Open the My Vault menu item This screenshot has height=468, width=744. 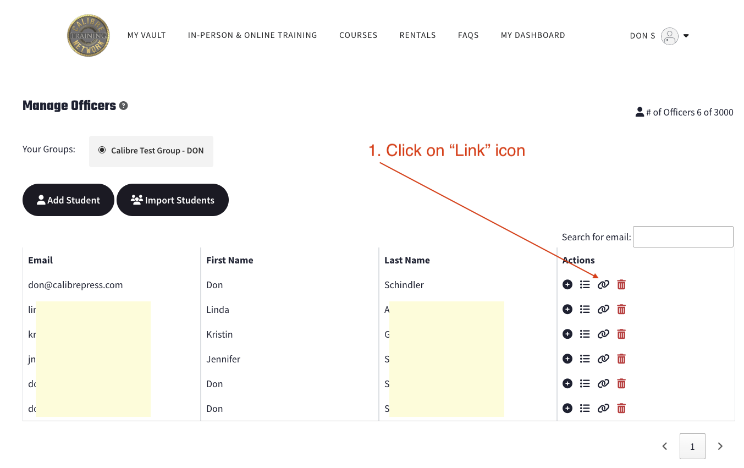(146, 35)
